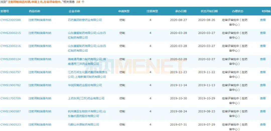
Task: Open acceptance number CYHS1700709
Action: 11,99
